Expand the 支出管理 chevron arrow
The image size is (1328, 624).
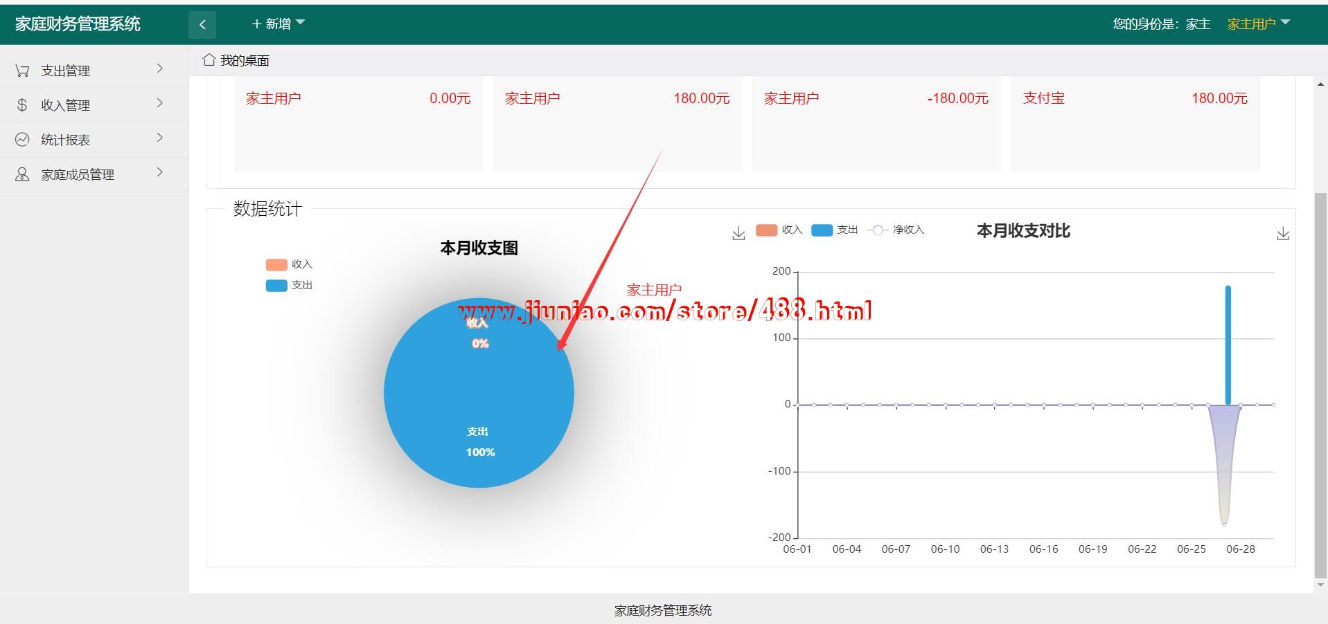(x=160, y=68)
